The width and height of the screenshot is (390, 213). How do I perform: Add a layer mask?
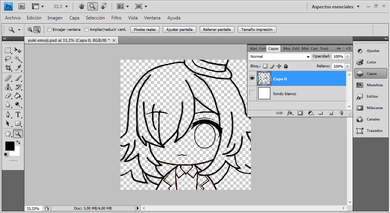point(300,113)
